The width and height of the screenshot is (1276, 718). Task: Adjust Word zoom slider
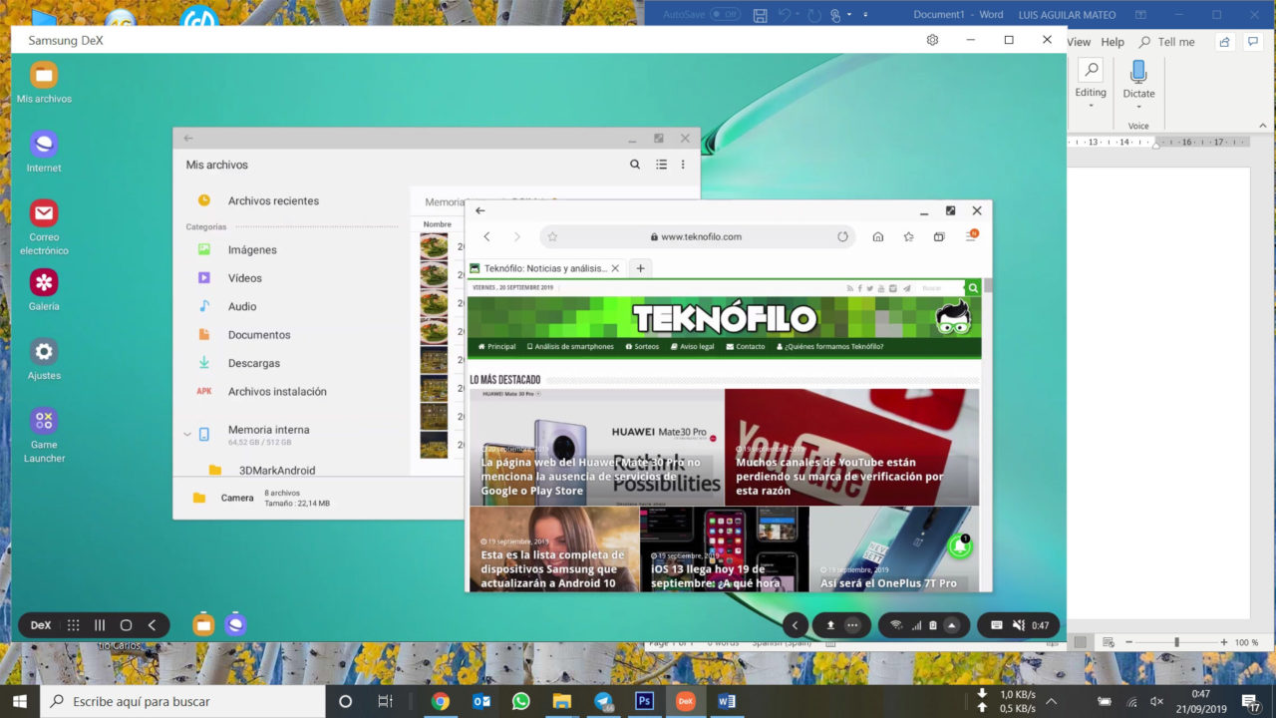1176,642
